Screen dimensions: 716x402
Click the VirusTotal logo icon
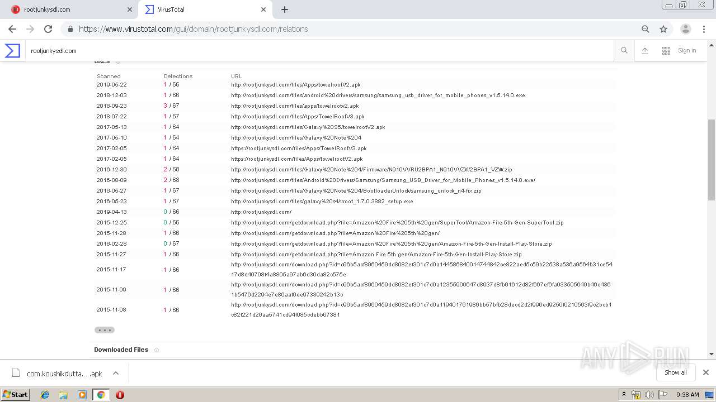click(x=12, y=51)
